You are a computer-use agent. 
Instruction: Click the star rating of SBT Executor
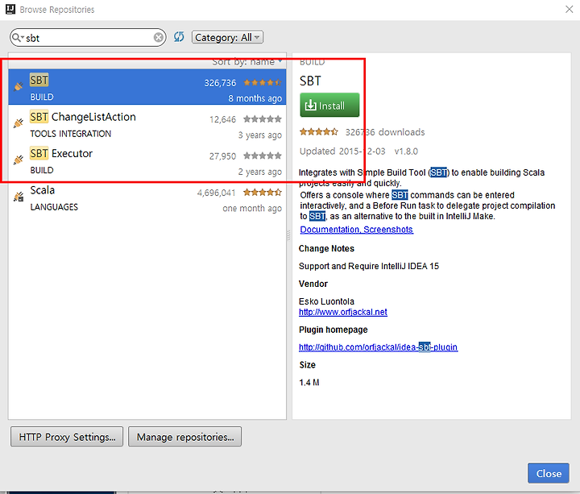pos(263,156)
